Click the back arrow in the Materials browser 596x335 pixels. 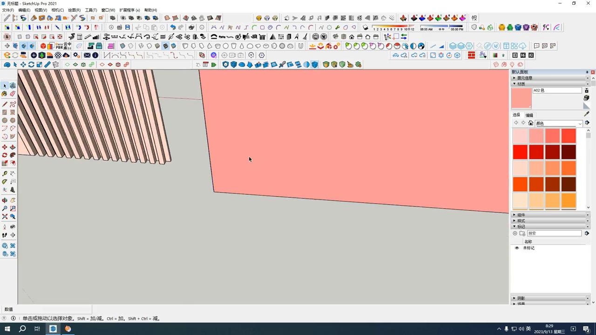pyautogui.click(x=516, y=122)
